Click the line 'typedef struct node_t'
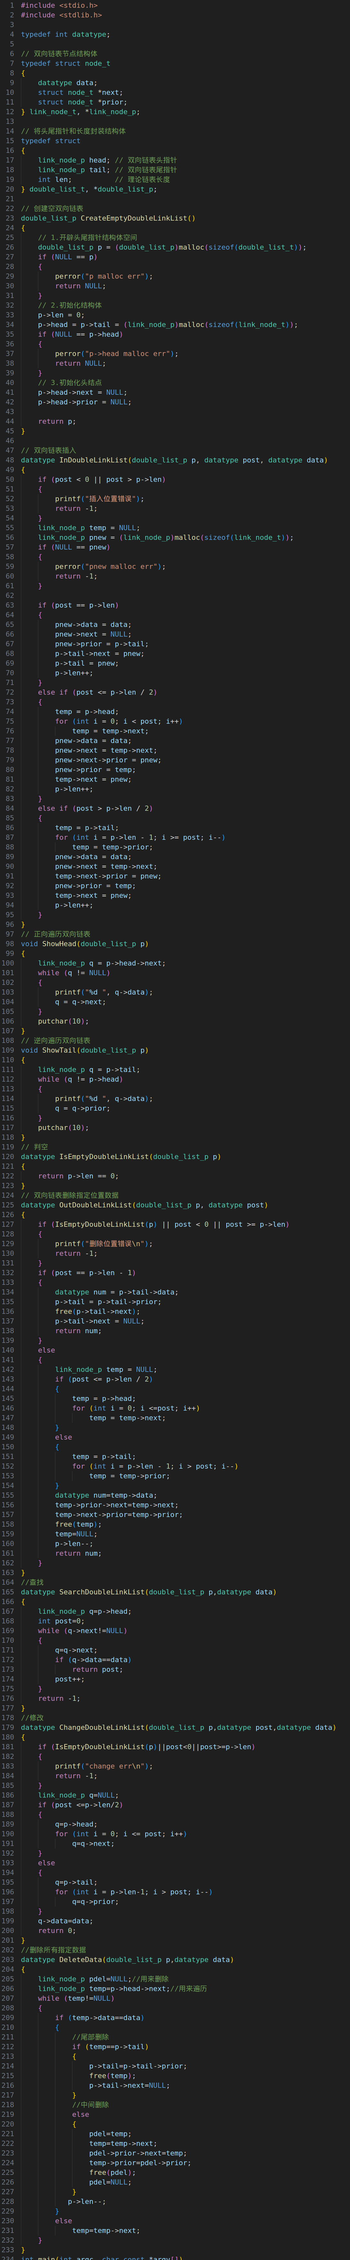 pos(66,63)
